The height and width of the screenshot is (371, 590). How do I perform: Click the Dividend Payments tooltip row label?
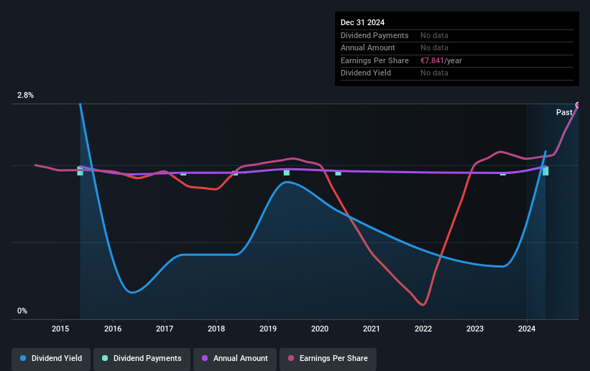[x=374, y=35]
